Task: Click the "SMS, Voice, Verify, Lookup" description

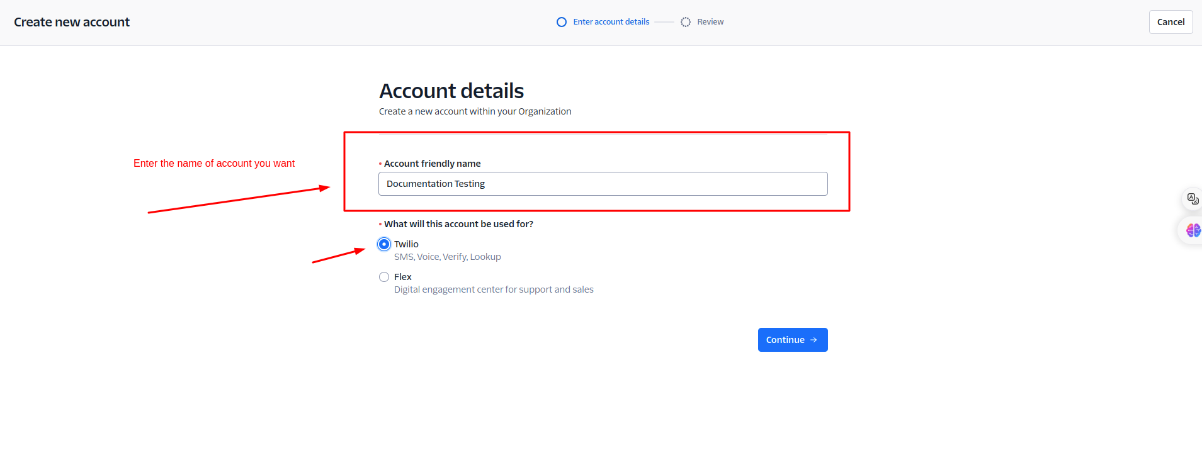Action: [x=447, y=256]
